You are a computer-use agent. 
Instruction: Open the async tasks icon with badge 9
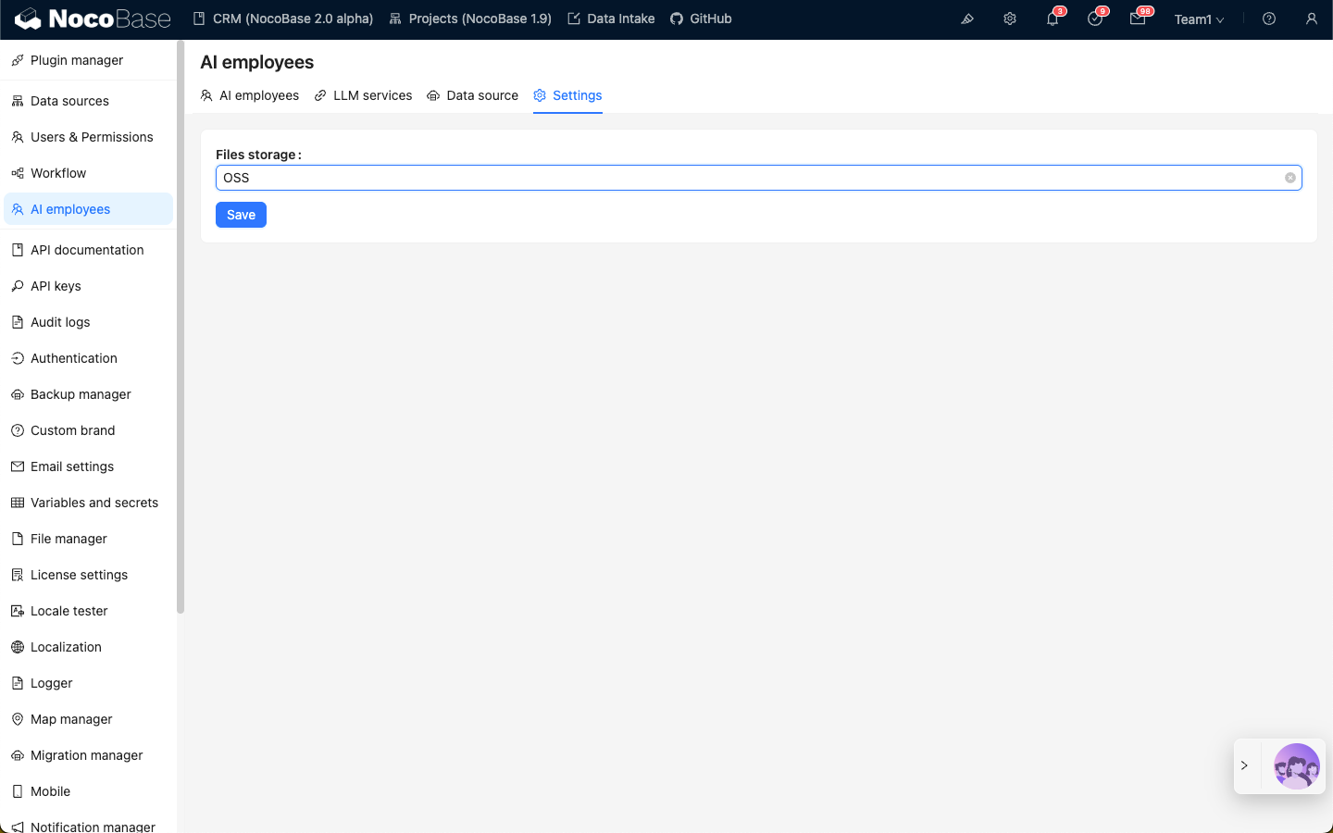1095,19
